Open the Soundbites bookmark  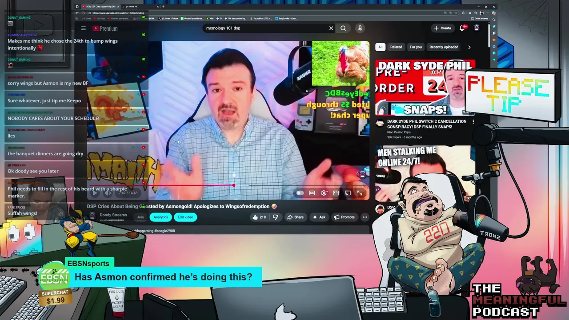click(x=261, y=19)
